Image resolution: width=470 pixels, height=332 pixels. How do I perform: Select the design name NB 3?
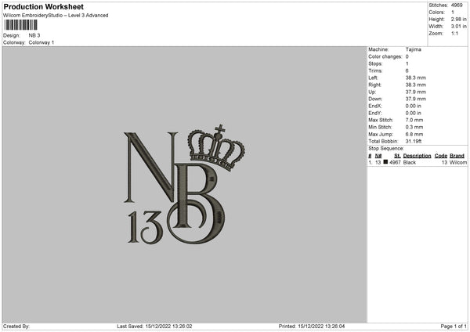coord(34,35)
